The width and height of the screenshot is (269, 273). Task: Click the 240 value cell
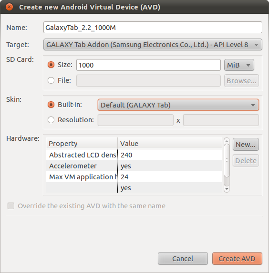point(170,155)
